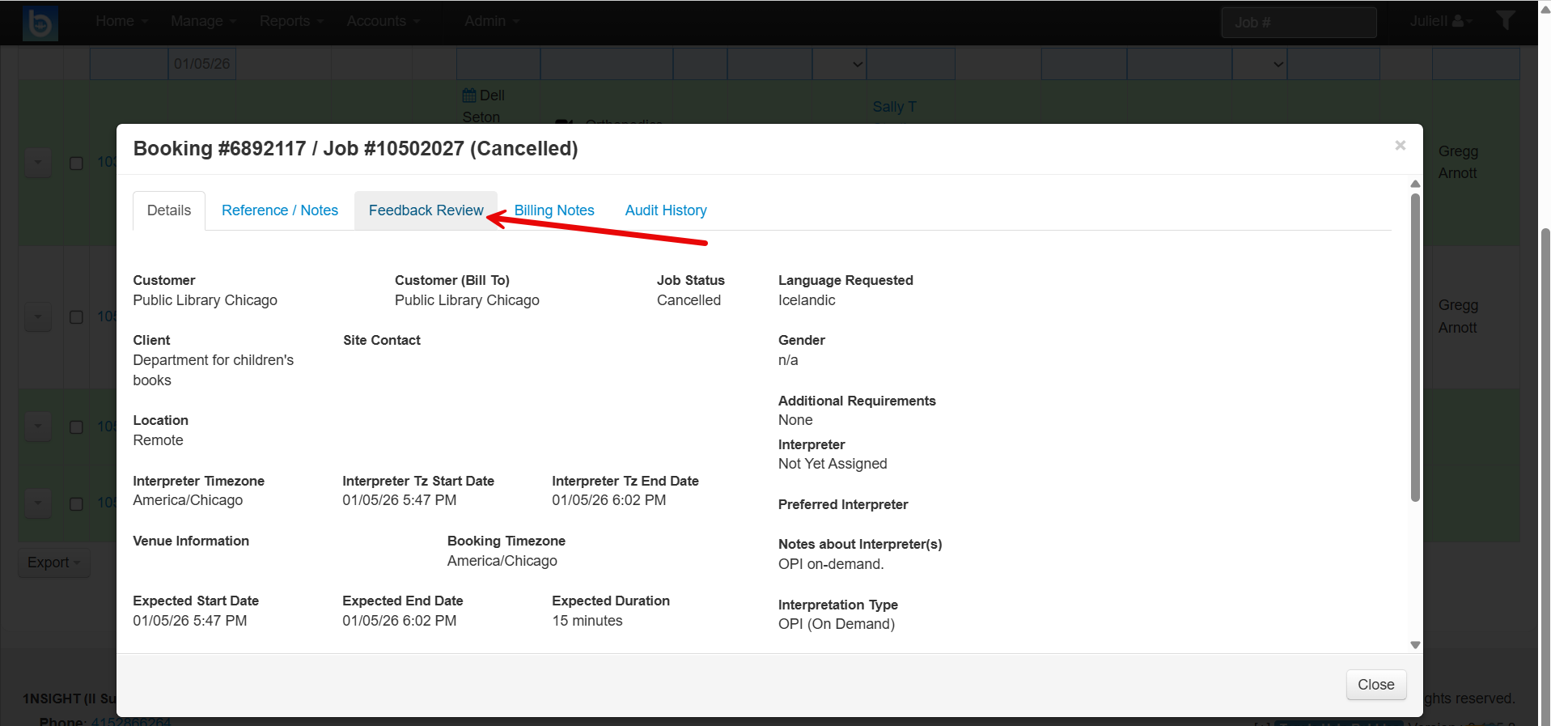Click the funnel filter icon in navbar
The image size is (1551, 726).
pyautogui.click(x=1505, y=20)
